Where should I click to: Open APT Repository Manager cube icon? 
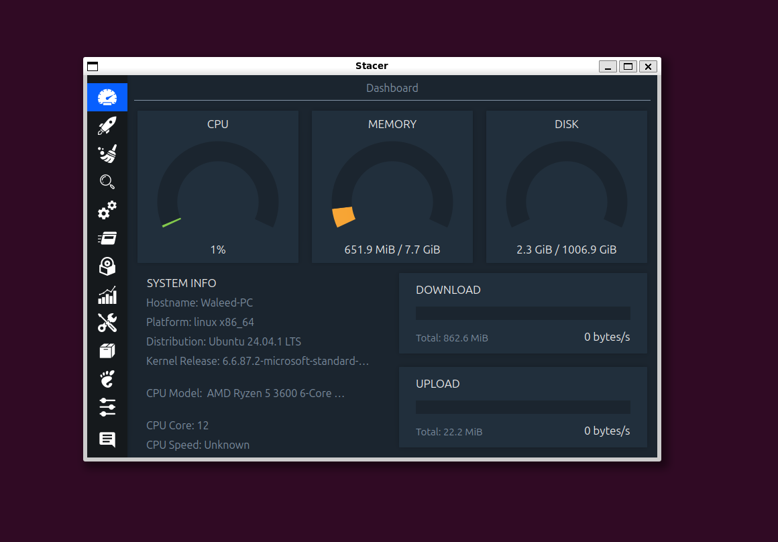pyautogui.click(x=107, y=351)
